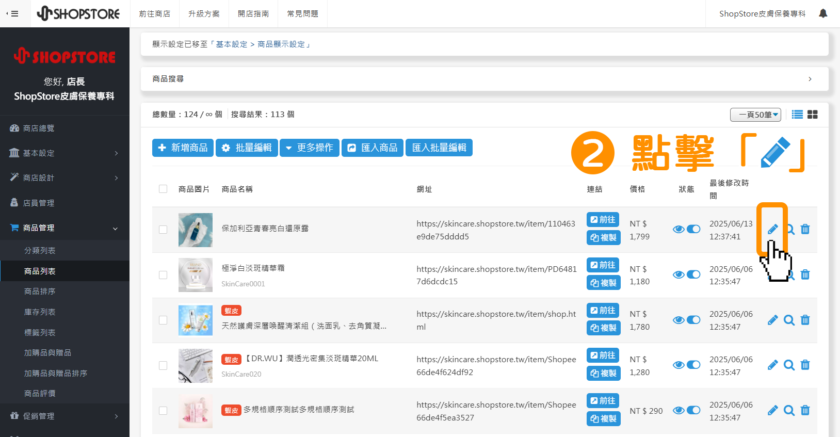Expand 基本設定 in the sidebar

coord(64,153)
